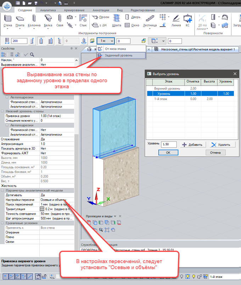Click the Save icon in quick access toolbar
The height and width of the screenshot is (285, 241).
coord(36,3)
